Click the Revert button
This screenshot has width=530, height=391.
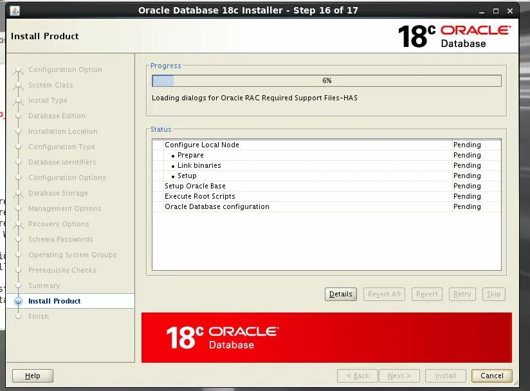coord(427,294)
